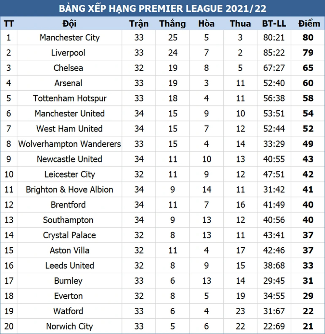
Task: Click Wolverhampton Wanderers team name
Action: pos(70,144)
